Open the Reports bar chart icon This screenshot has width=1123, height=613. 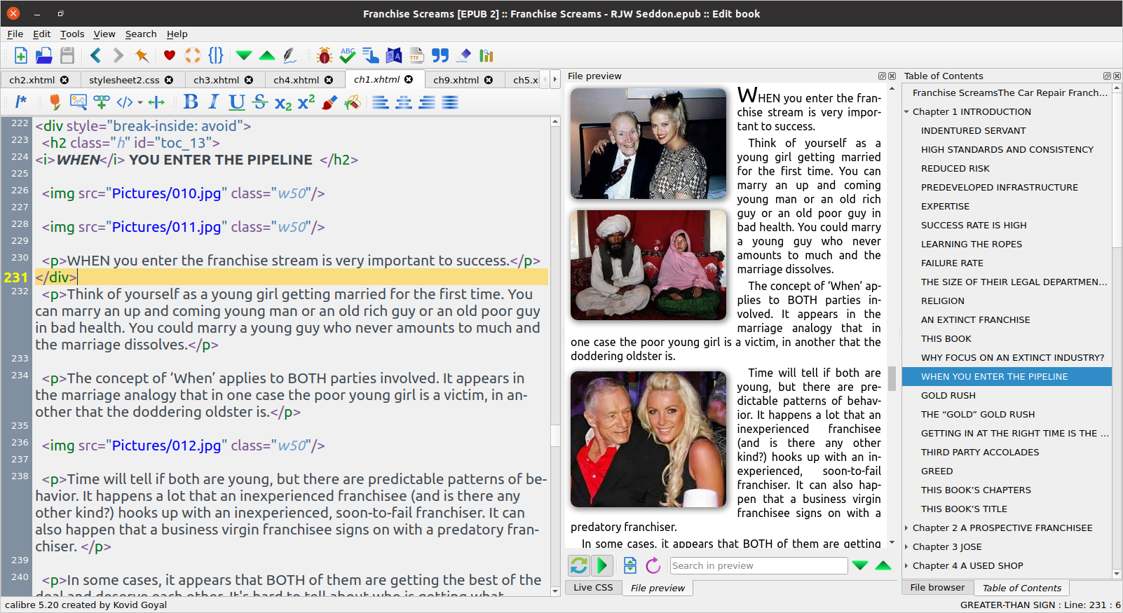coord(486,55)
